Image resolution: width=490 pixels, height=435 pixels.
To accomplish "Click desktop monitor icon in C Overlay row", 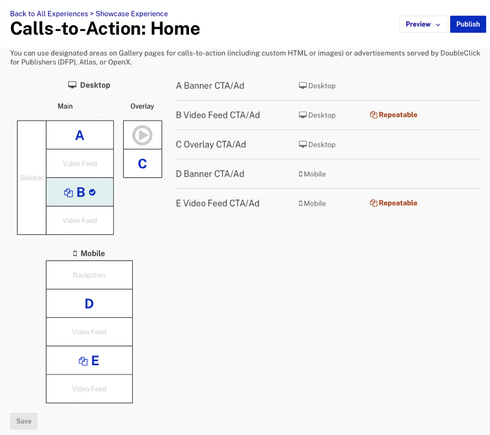I will tap(303, 144).
